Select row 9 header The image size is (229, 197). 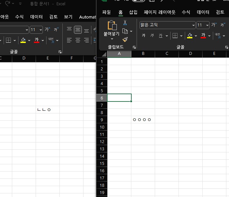point(102,120)
